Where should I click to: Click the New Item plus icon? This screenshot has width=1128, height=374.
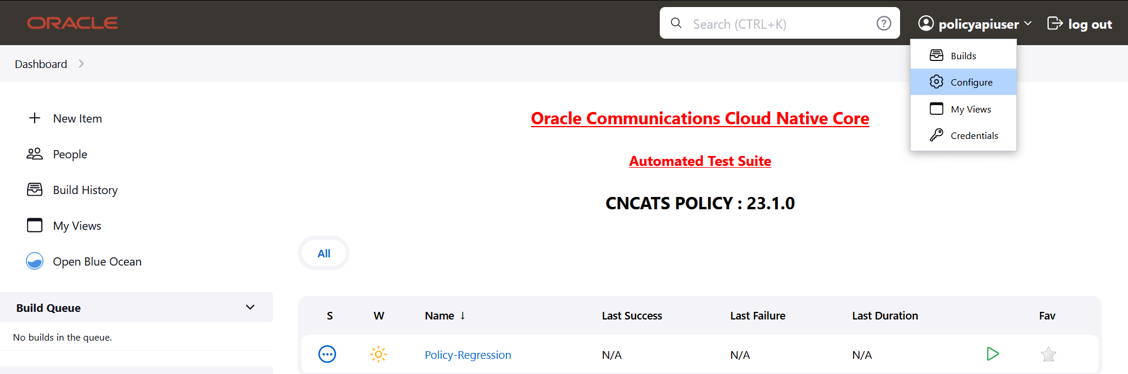coord(35,118)
